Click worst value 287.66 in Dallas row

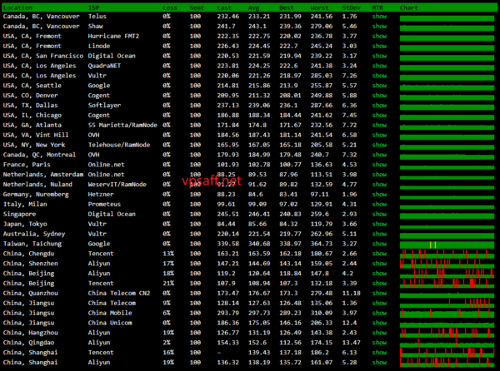(x=322, y=105)
